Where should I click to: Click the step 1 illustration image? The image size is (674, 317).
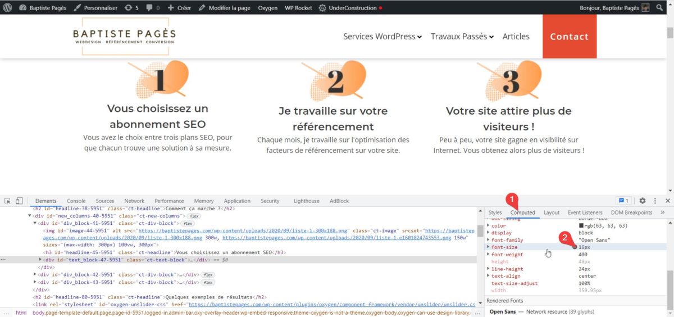tap(158, 79)
